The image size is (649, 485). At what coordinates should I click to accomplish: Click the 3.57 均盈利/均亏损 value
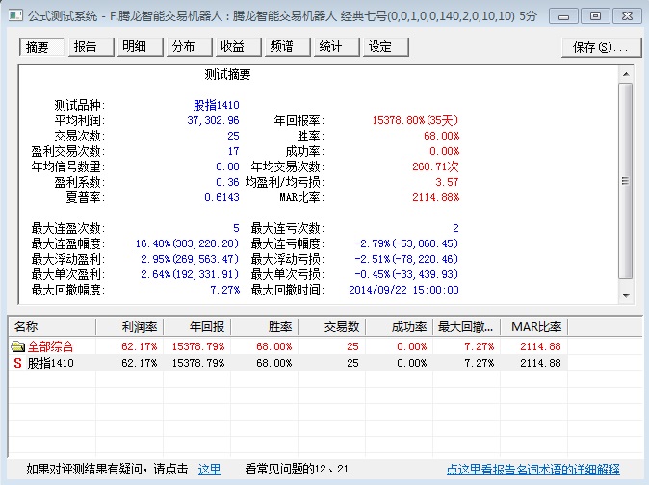click(x=447, y=182)
